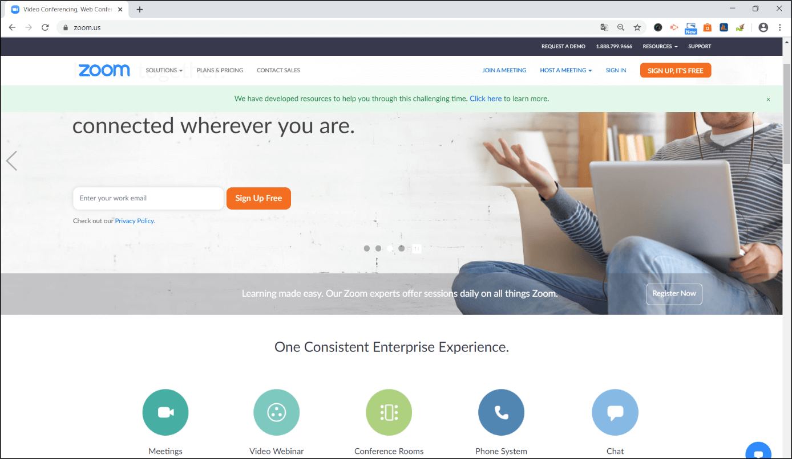Expand the Host a Meeting dropdown
792x459 pixels.
[566, 71]
